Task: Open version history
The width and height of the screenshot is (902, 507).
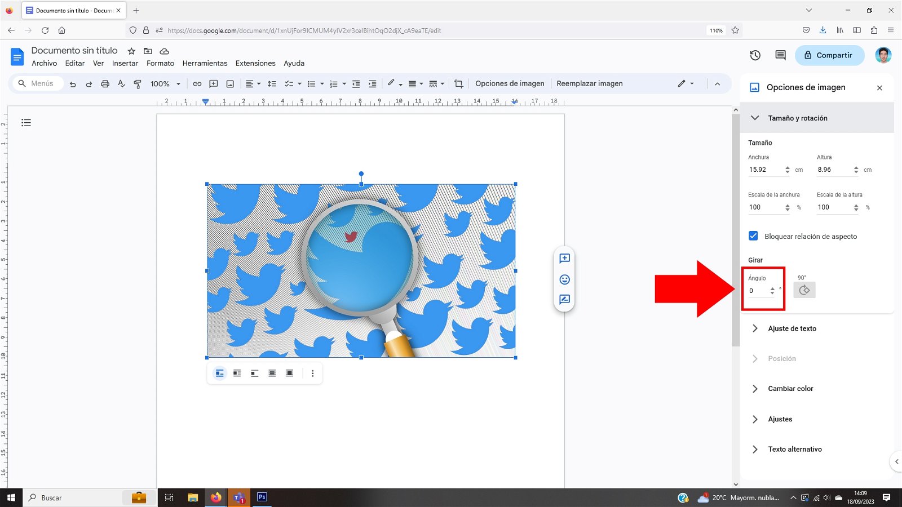Action: pos(755,55)
